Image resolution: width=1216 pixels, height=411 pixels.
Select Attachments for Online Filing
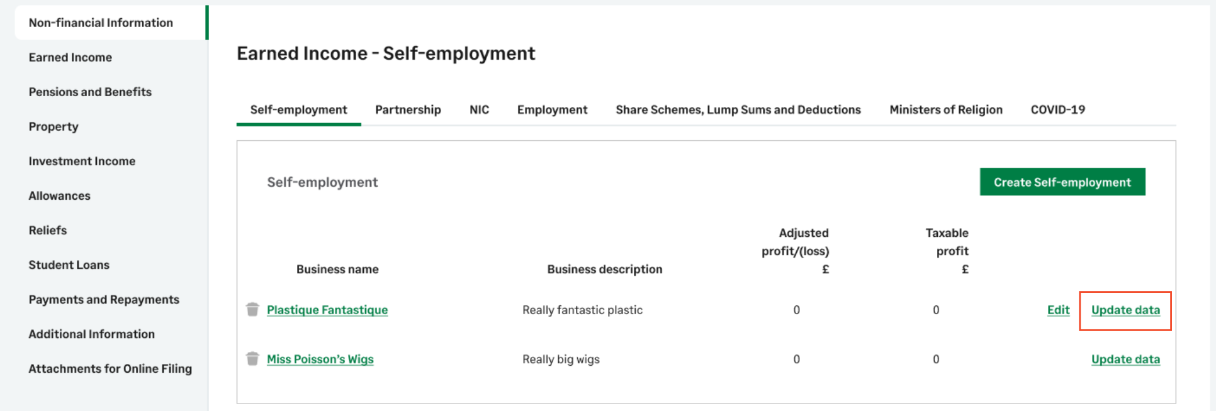click(x=110, y=368)
